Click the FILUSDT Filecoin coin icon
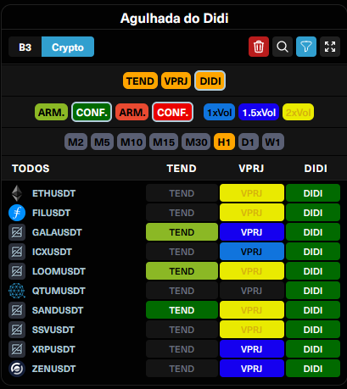The image size is (347, 389). click(x=17, y=213)
